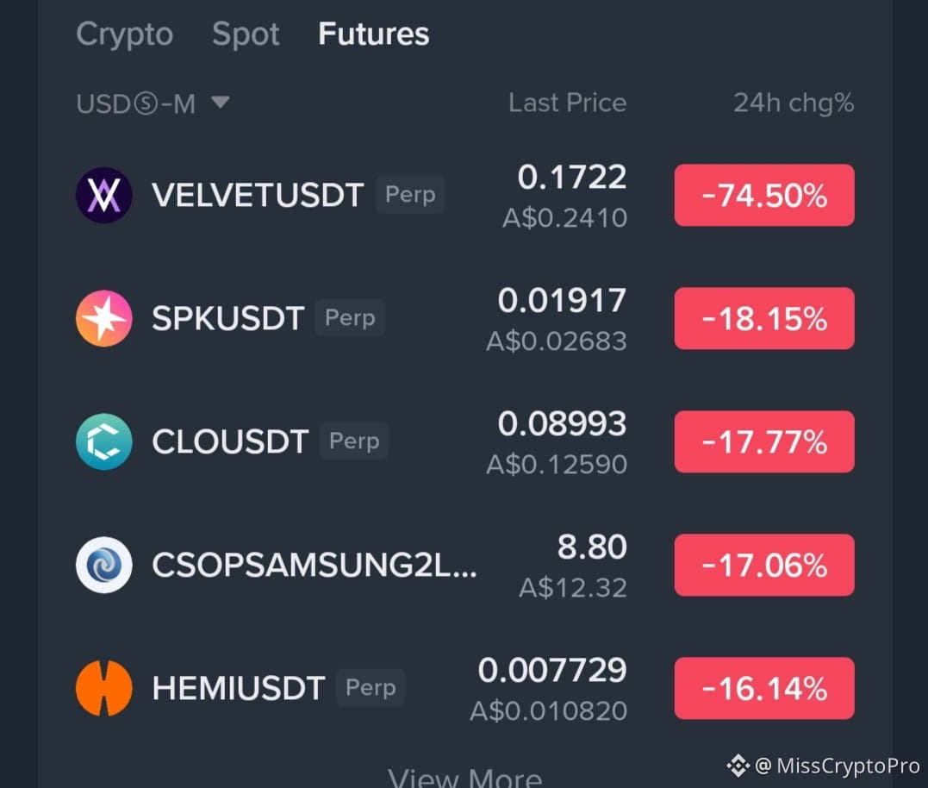Tap the HEMIUSDT orange coin icon

104,688
